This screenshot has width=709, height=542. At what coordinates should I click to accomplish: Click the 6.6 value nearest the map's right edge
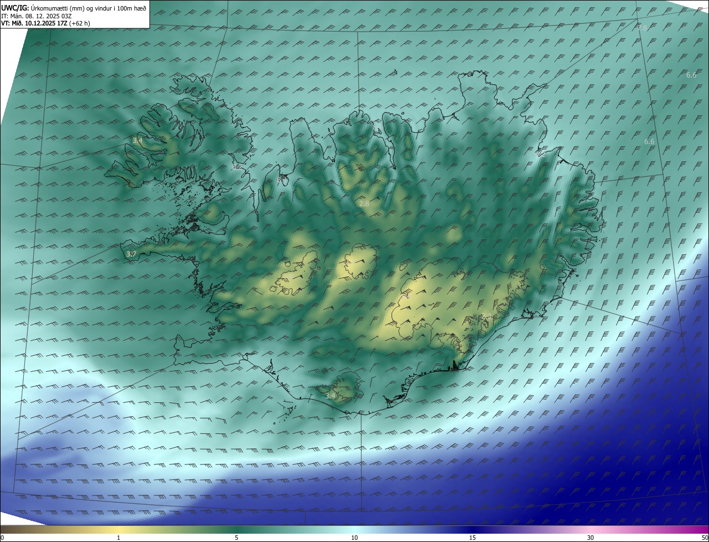point(691,75)
